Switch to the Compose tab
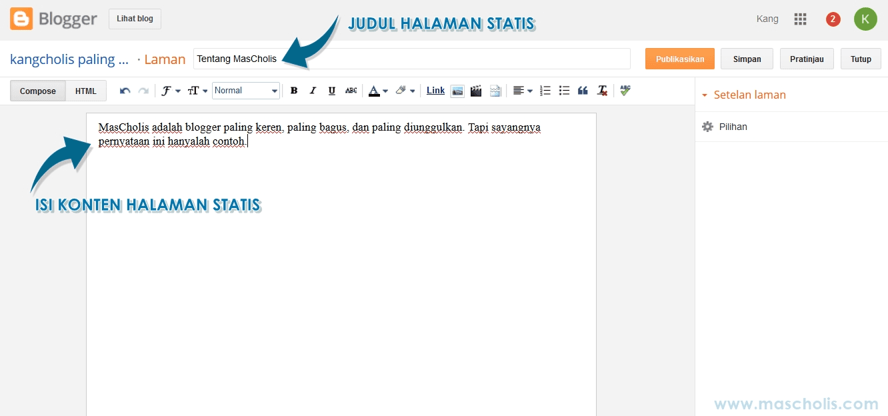This screenshot has width=888, height=416. (x=37, y=90)
